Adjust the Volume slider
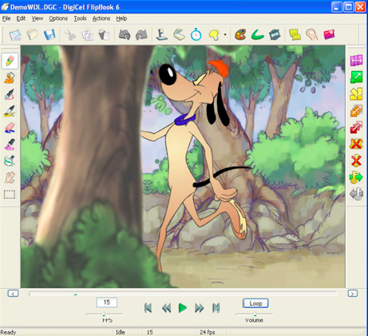This screenshot has width=368, height=336. click(x=255, y=314)
